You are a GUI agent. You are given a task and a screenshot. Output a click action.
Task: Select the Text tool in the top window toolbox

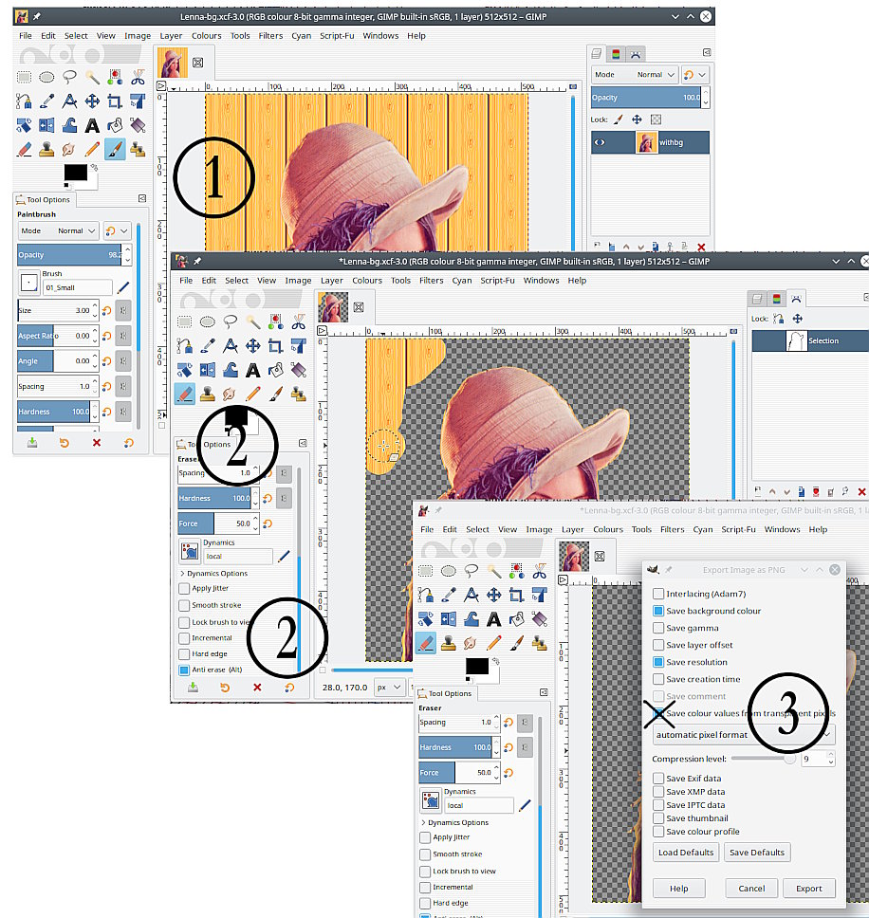tap(92, 125)
